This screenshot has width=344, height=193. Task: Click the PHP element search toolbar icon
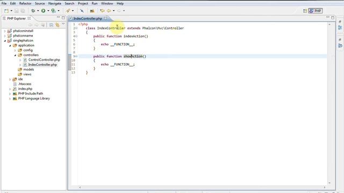tap(92, 11)
